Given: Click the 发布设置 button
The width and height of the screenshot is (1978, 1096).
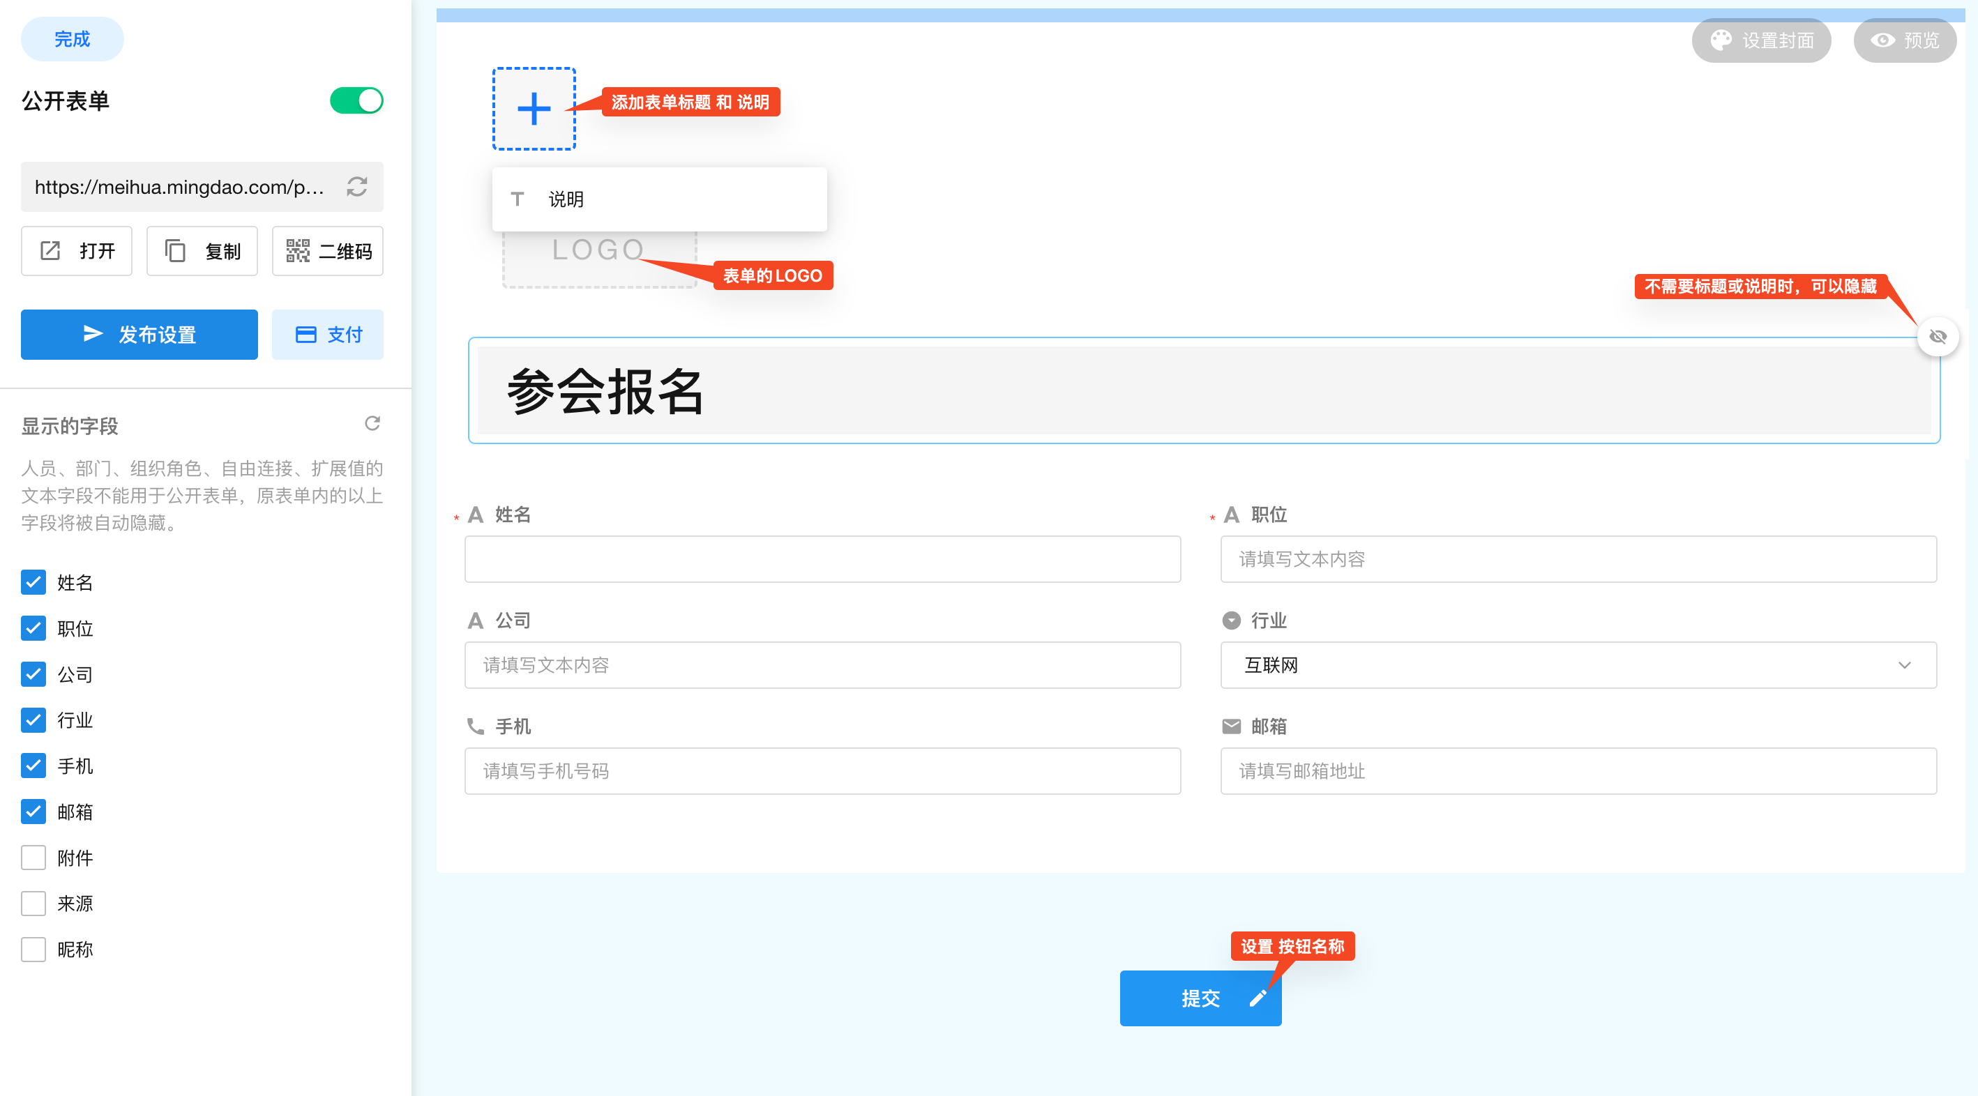Looking at the screenshot, I should (139, 335).
